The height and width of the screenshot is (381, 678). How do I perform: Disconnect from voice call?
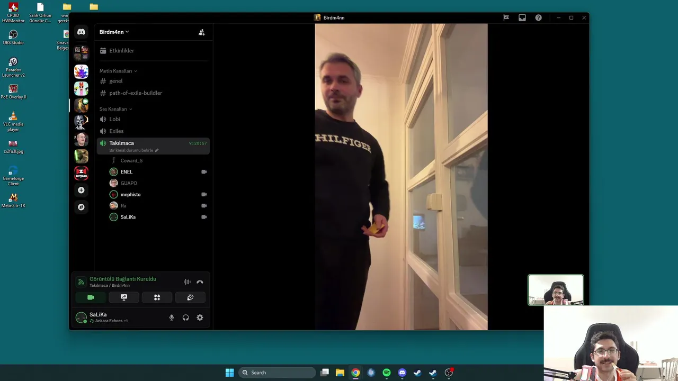tap(200, 282)
